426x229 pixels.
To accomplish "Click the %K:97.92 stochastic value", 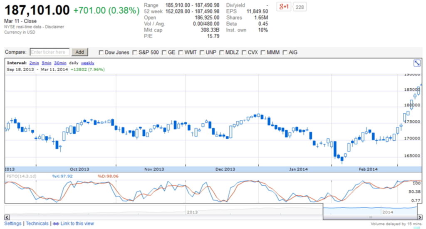I will (x=62, y=176).
